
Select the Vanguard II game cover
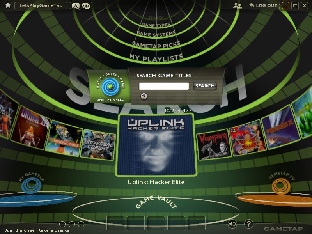click(280, 128)
